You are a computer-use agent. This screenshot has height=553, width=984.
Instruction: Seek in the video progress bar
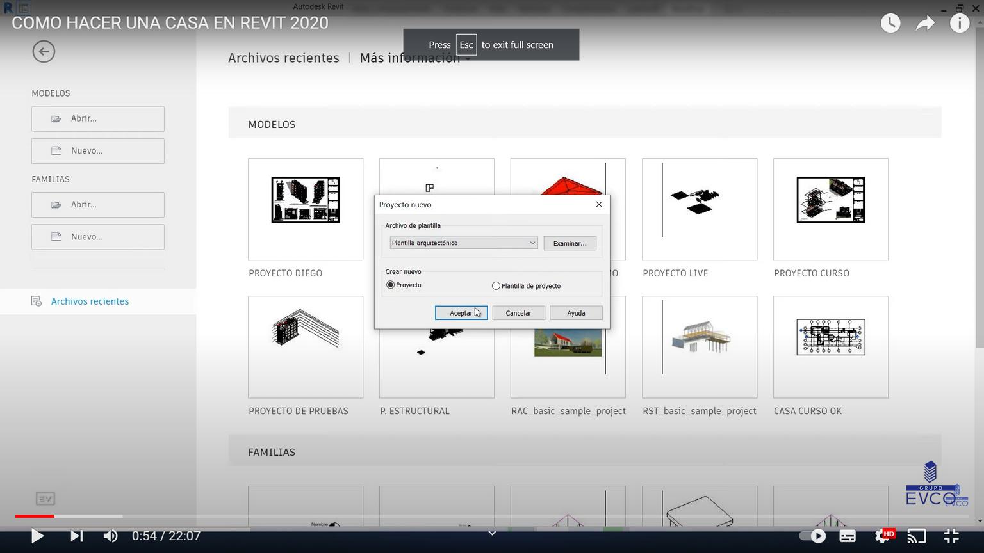pos(492,516)
